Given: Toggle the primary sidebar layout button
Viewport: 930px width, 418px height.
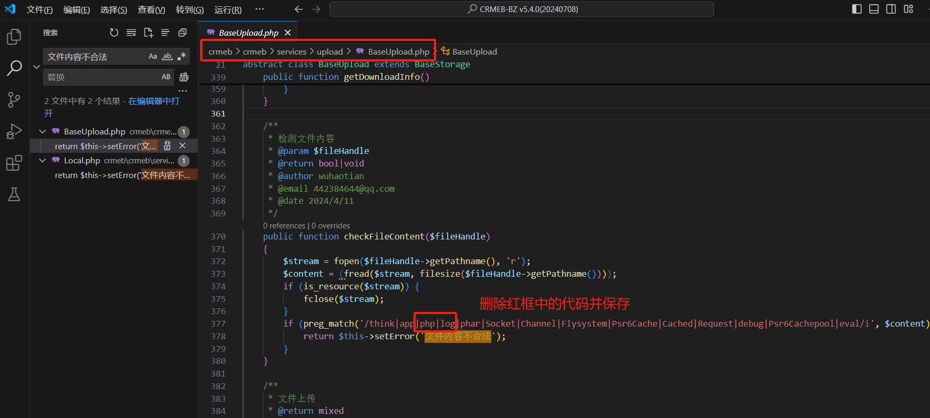Looking at the screenshot, I should tap(856, 9).
